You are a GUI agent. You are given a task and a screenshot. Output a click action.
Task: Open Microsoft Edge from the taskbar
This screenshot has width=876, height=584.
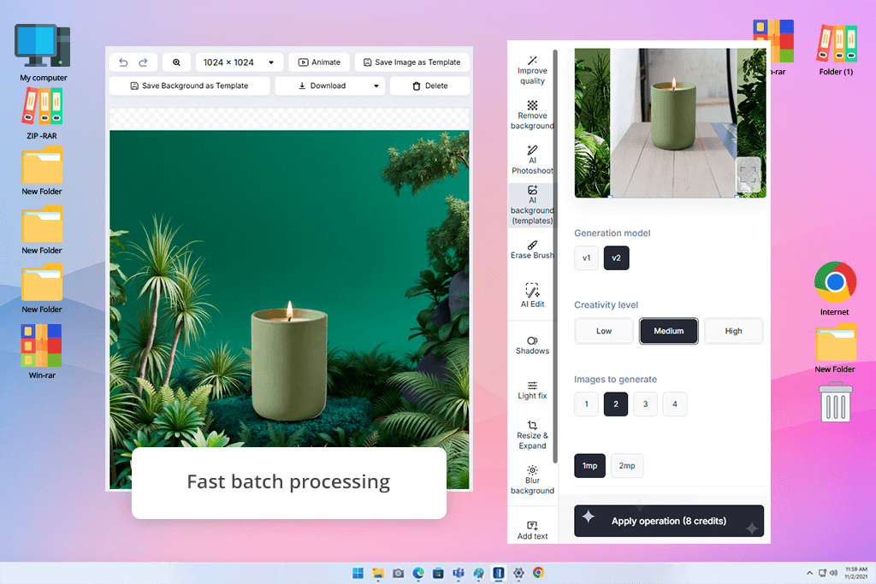click(418, 573)
